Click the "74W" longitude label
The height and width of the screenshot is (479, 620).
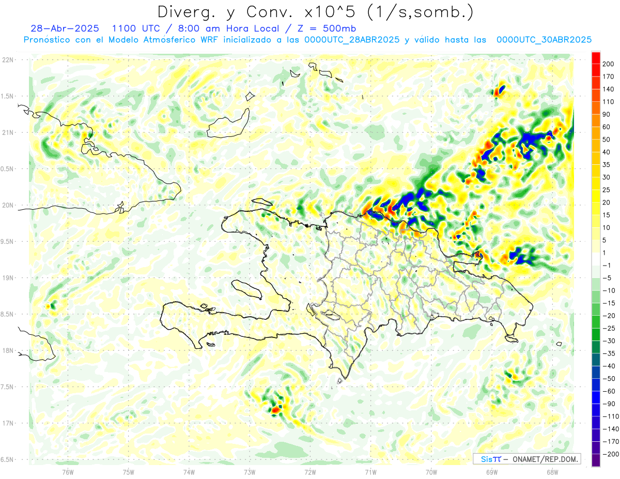(x=189, y=472)
